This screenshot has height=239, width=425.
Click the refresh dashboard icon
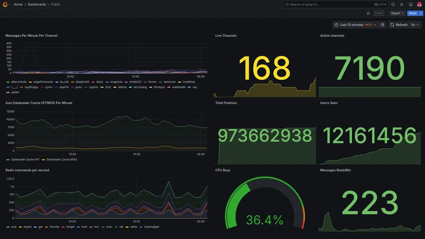click(x=392, y=25)
